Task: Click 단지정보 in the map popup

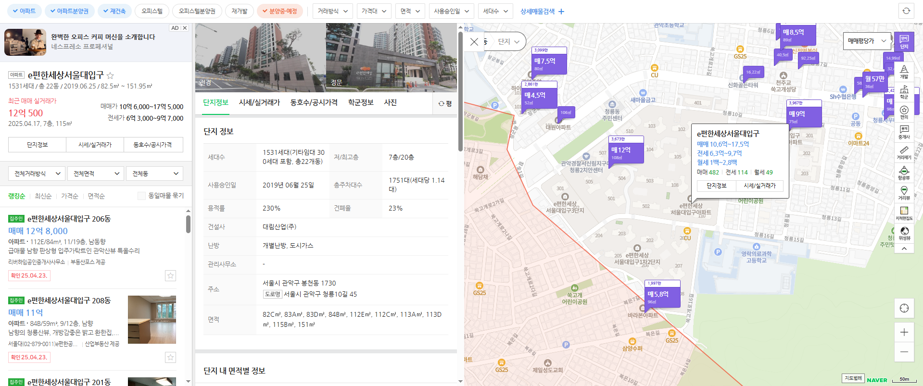Action: [x=717, y=186]
